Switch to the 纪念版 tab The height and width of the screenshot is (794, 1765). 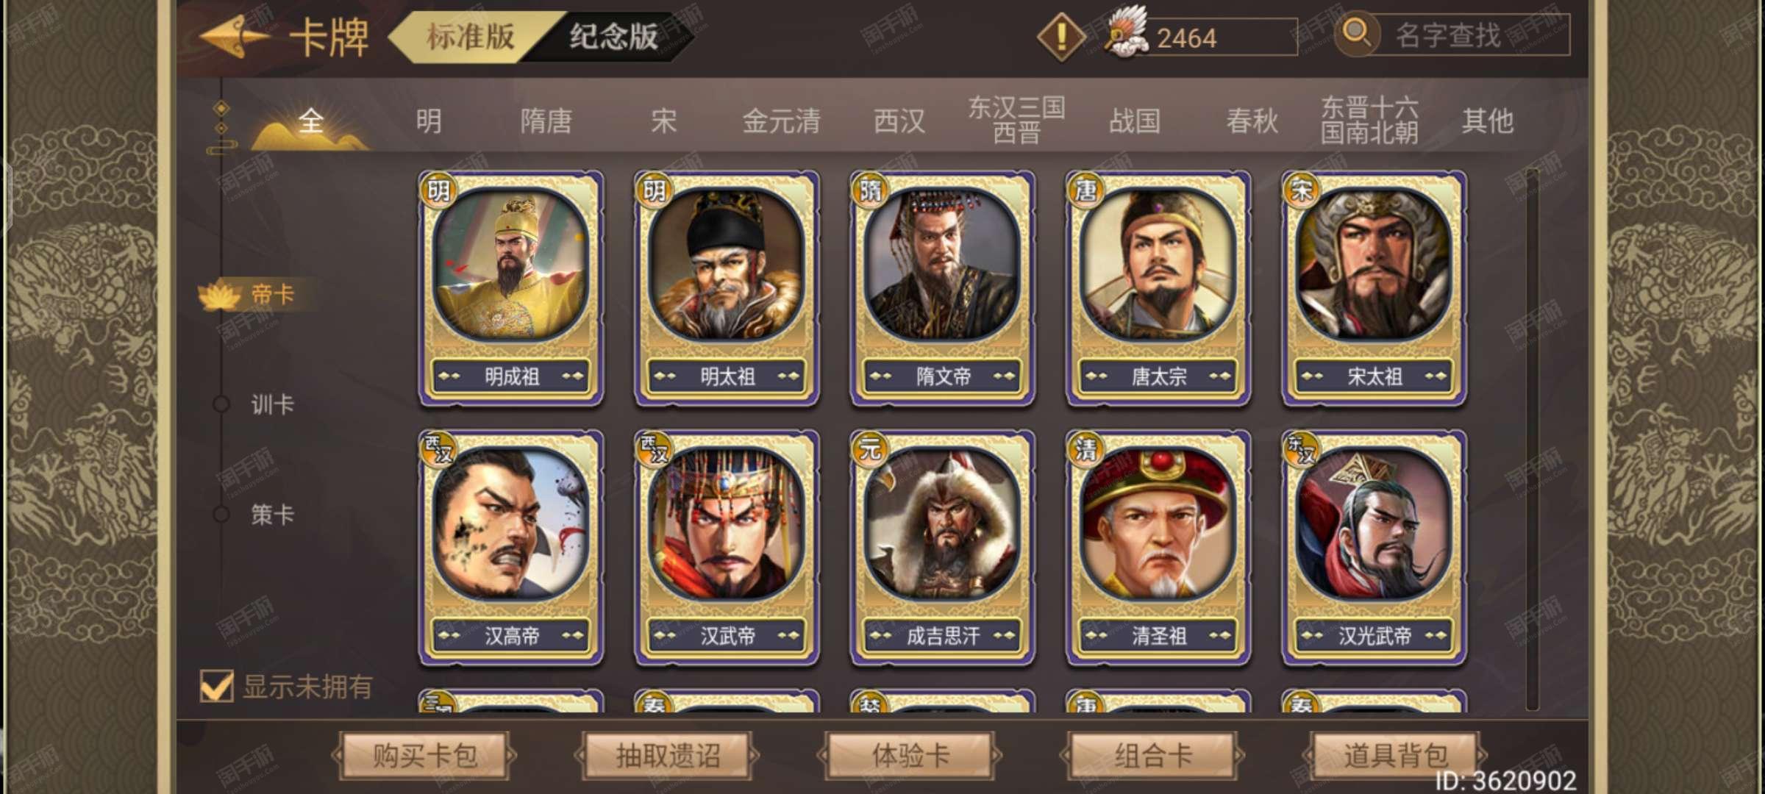click(613, 36)
